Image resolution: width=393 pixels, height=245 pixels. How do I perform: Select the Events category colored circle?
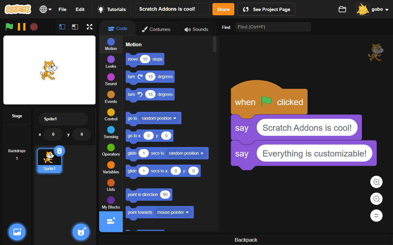tap(111, 94)
